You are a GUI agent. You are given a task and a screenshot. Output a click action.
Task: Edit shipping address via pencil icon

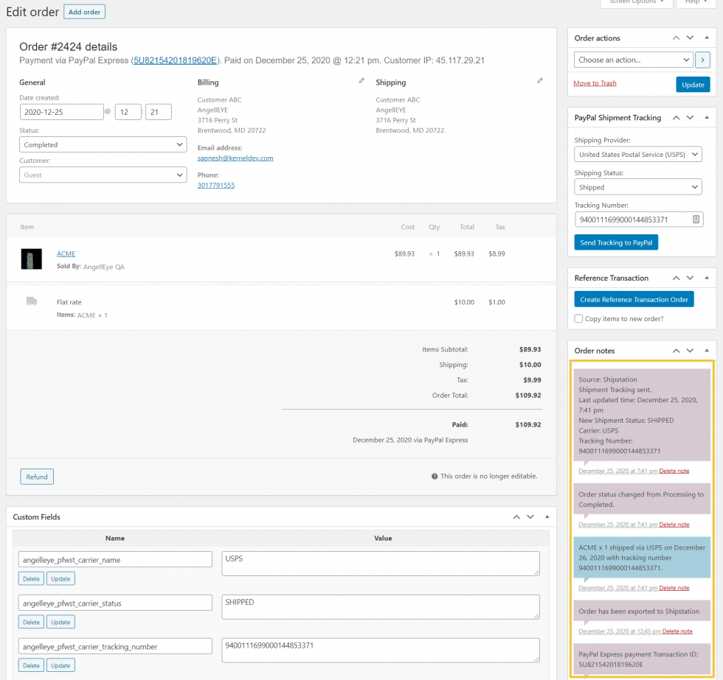pos(540,80)
